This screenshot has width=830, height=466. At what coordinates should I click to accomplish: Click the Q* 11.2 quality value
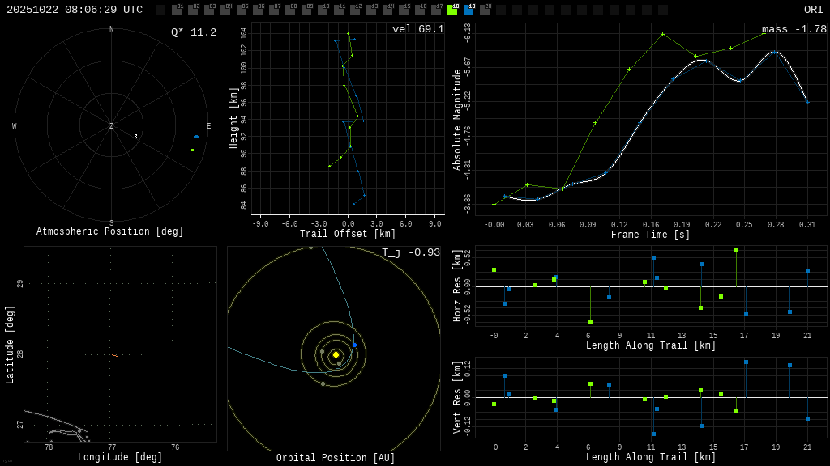[193, 33]
